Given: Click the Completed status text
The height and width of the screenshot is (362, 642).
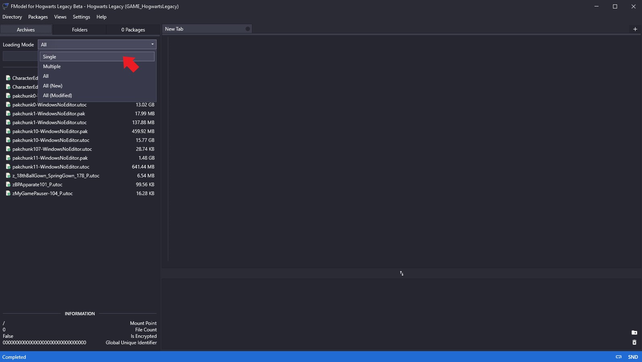Looking at the screenshot, I should click(x=14, y=357).
